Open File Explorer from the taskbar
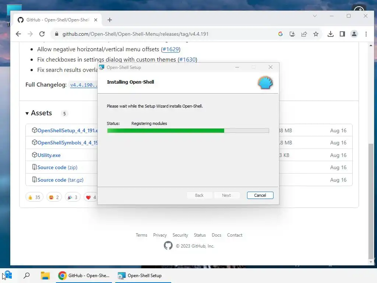The height and width of the screenshot is (283, 377). tap(45, 275)
